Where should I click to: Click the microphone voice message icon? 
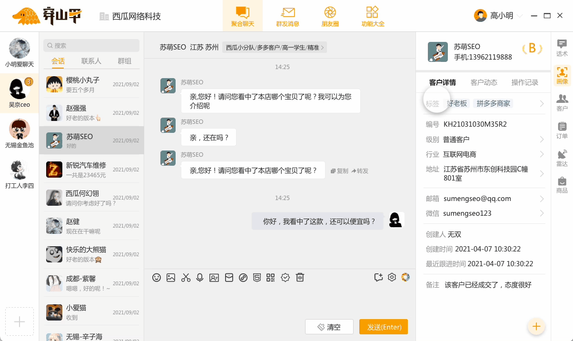pyautogui.click(x=200, y=277)
